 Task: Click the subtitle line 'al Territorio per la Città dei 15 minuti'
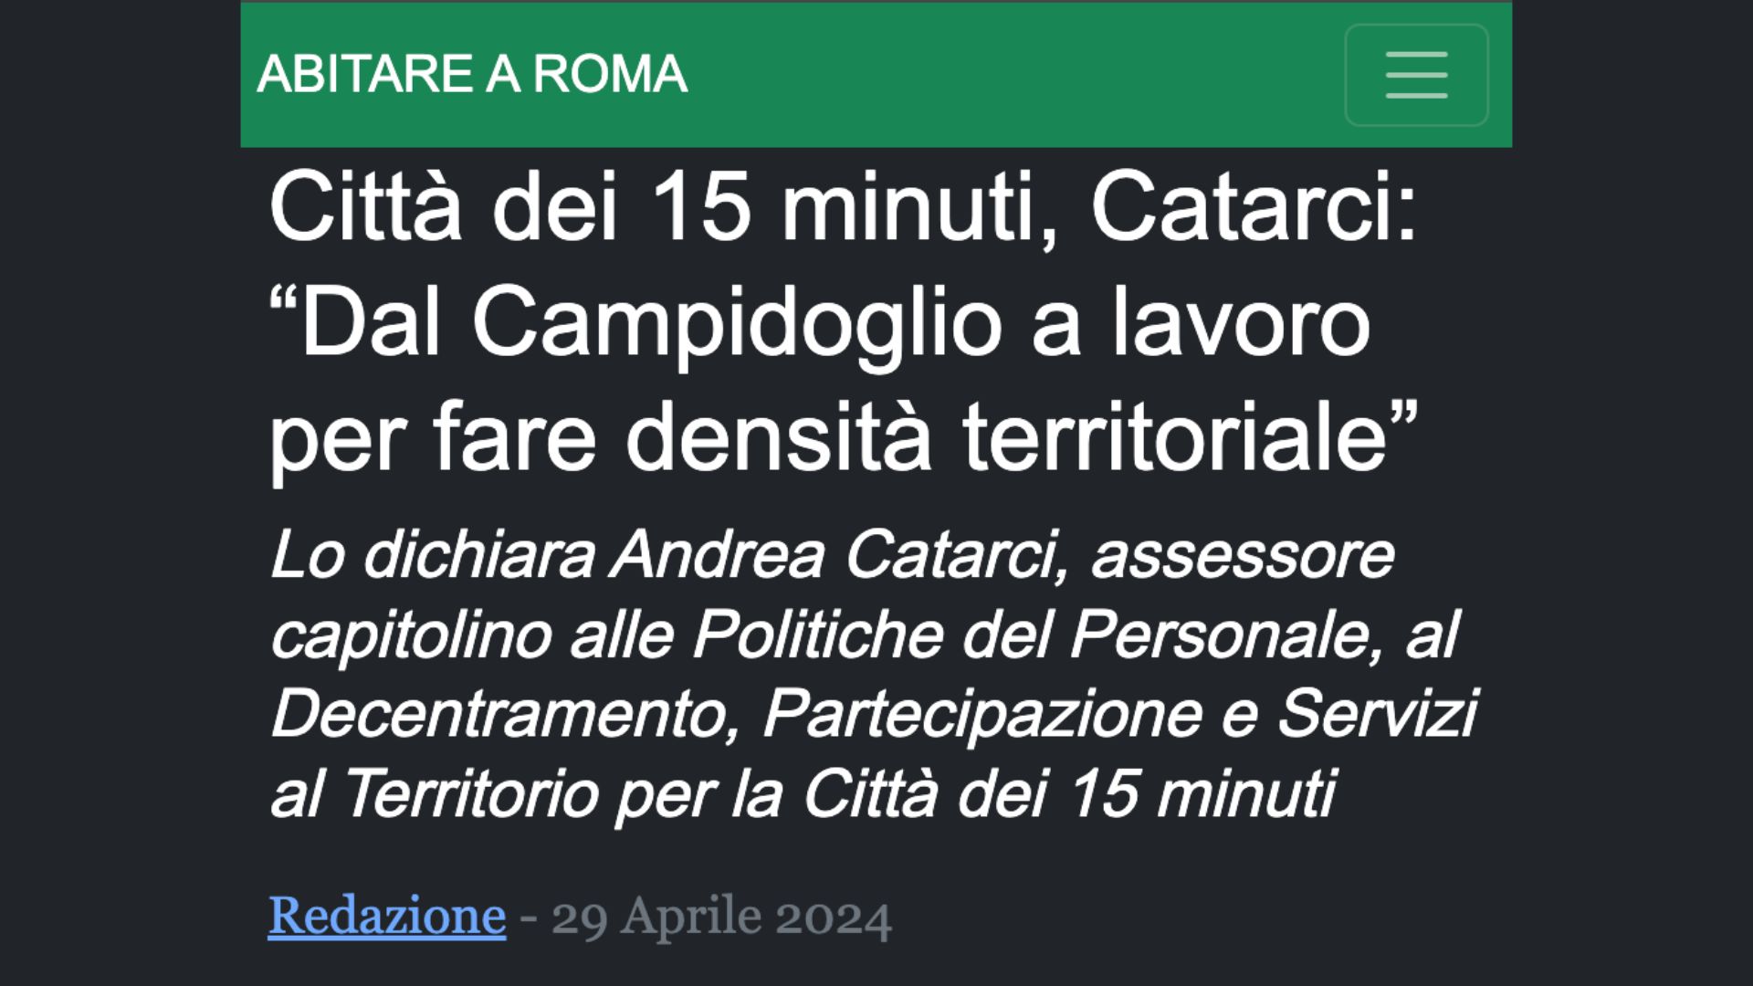(803, 793)
